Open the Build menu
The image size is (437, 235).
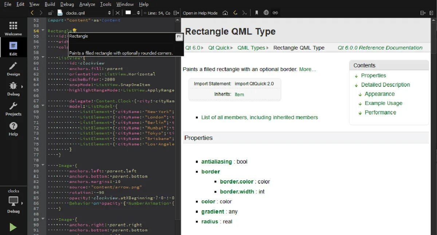click(x=50, y=4)
